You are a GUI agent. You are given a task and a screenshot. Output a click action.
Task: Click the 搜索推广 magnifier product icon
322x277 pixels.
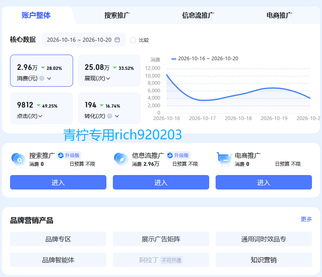tap(19, 159)
